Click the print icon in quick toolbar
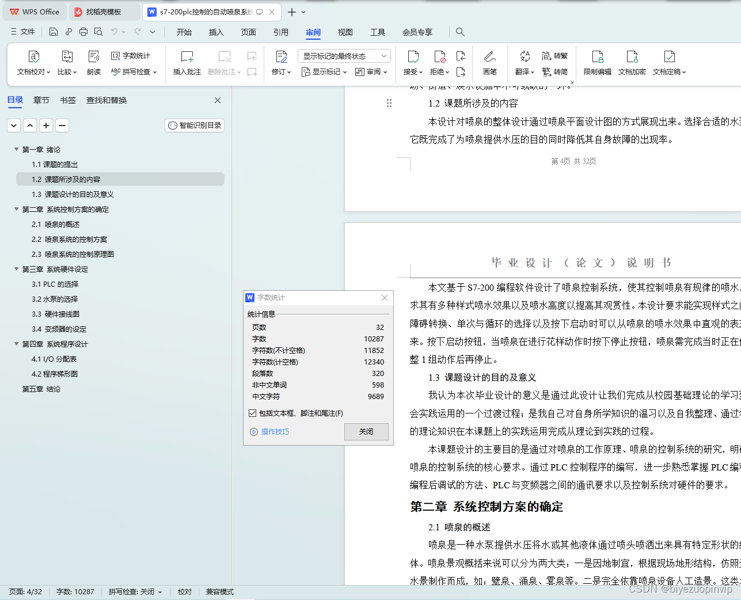This screenshot has height=600, width=741. pyautogui.click(x=83, y=32)
